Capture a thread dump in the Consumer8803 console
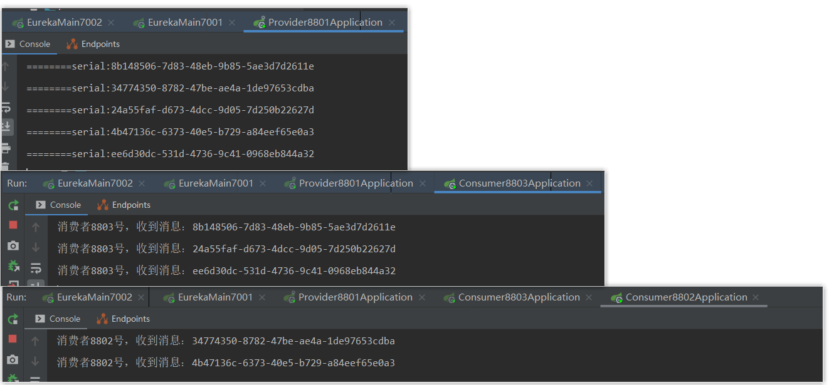Viewport: 829px width, 385px height. pyautogui.click(x=13, y=246)
